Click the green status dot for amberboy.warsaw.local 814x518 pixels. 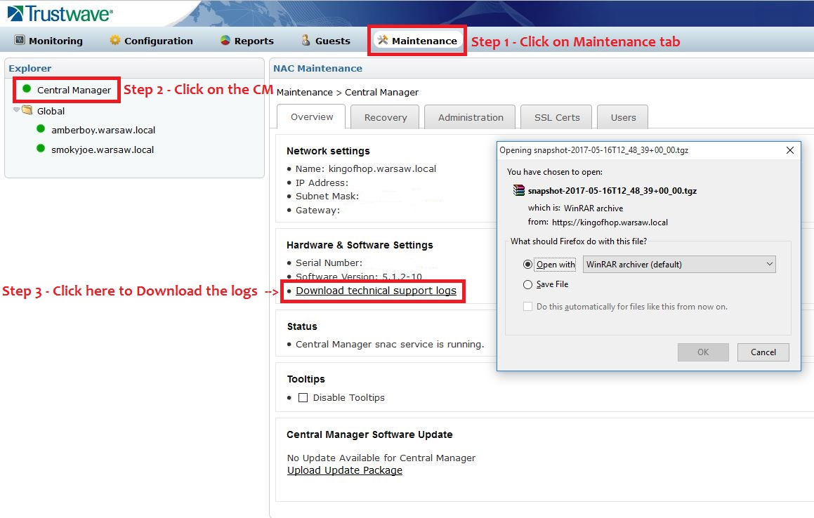41,129
